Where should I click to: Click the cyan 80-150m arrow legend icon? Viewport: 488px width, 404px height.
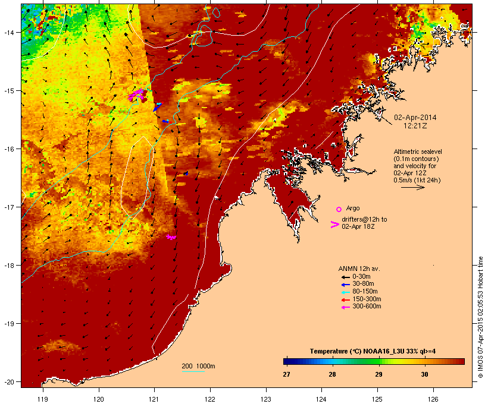pos(346,292)
